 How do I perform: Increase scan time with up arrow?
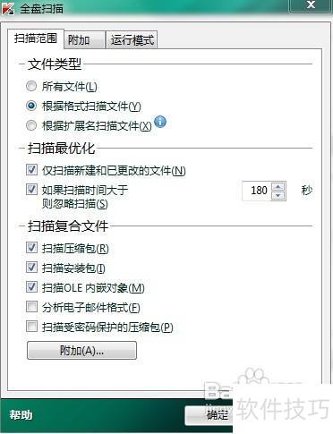click(278, 187)
